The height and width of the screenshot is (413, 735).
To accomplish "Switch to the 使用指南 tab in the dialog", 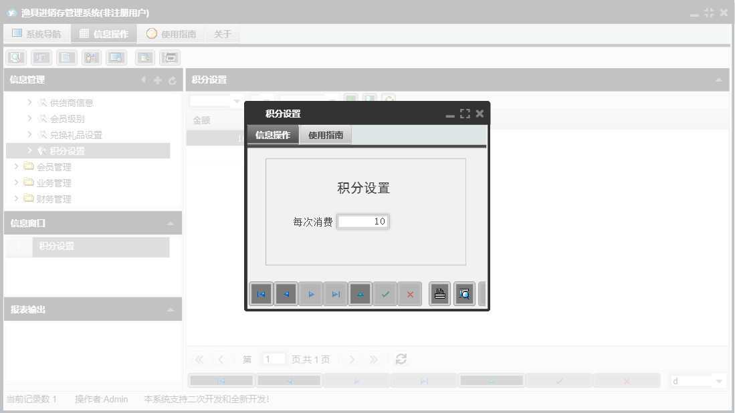I will [x=325, y=134].
